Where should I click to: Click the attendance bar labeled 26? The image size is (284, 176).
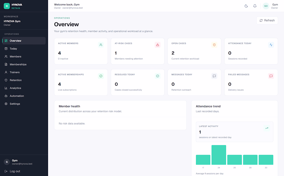tap(234, 160)
